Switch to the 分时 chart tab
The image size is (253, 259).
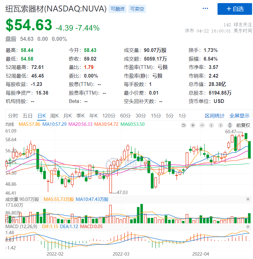point(13,116)
